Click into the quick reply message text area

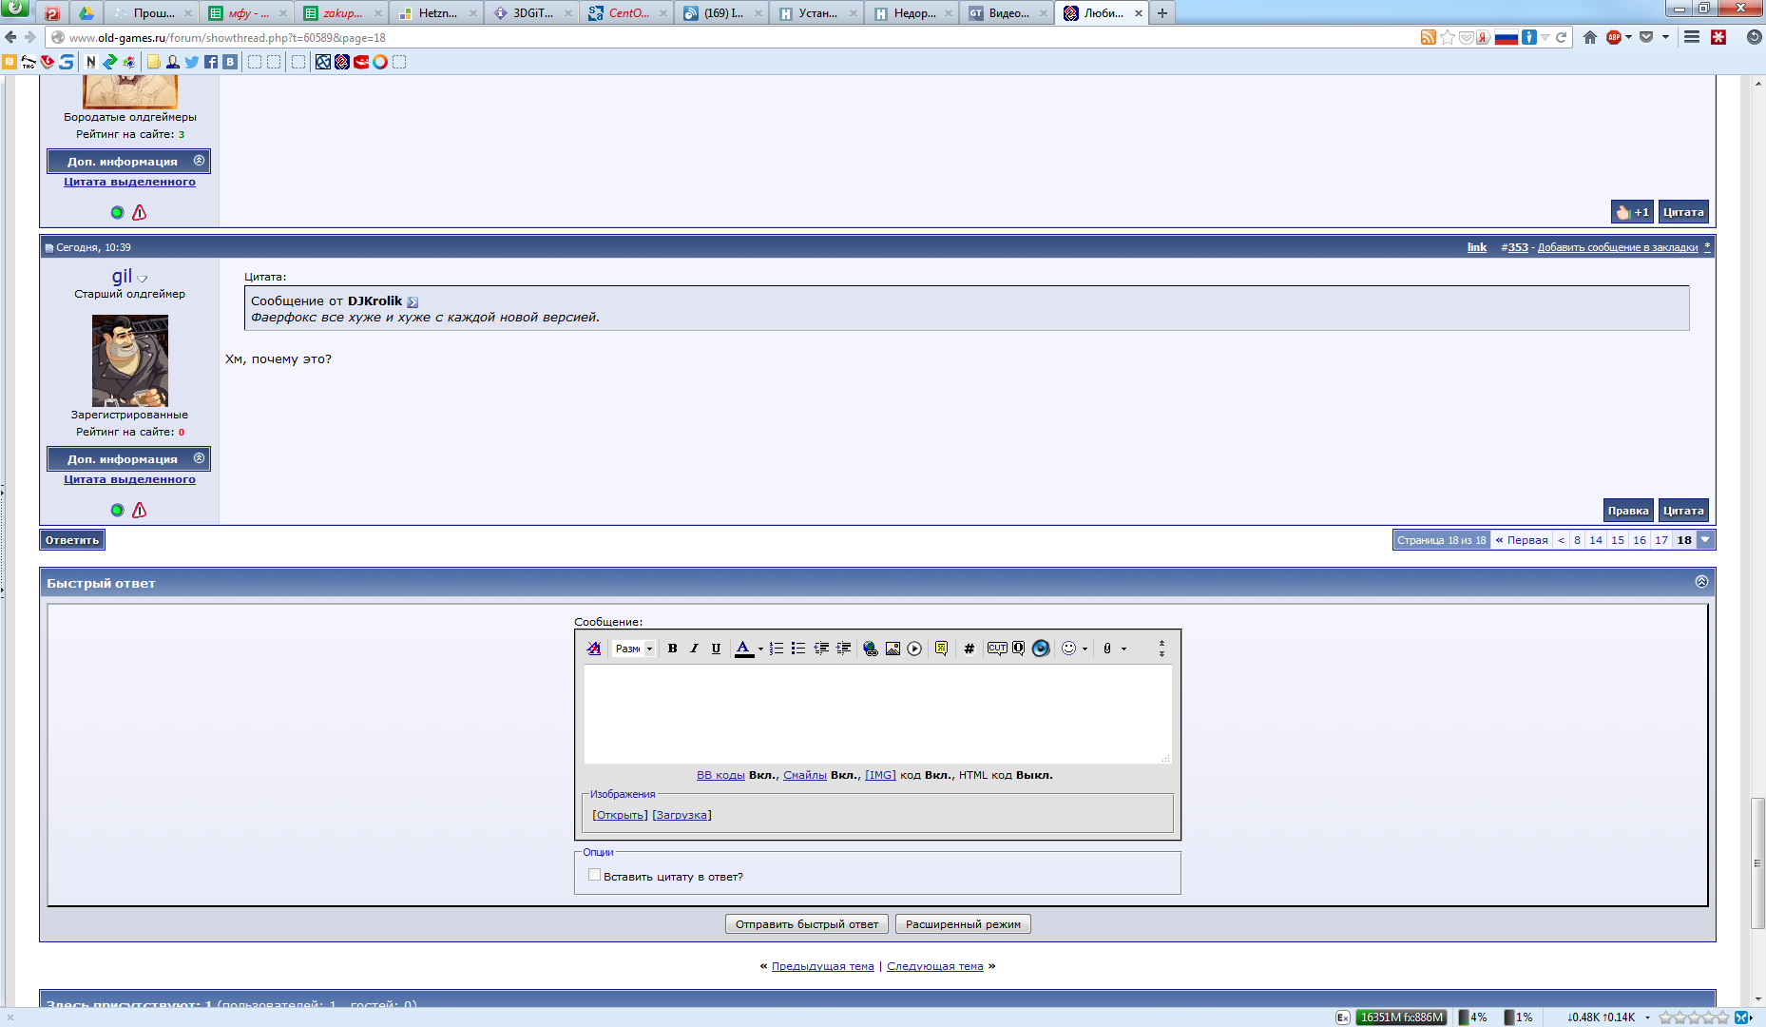pyautogui.click(x=877, y=713)
